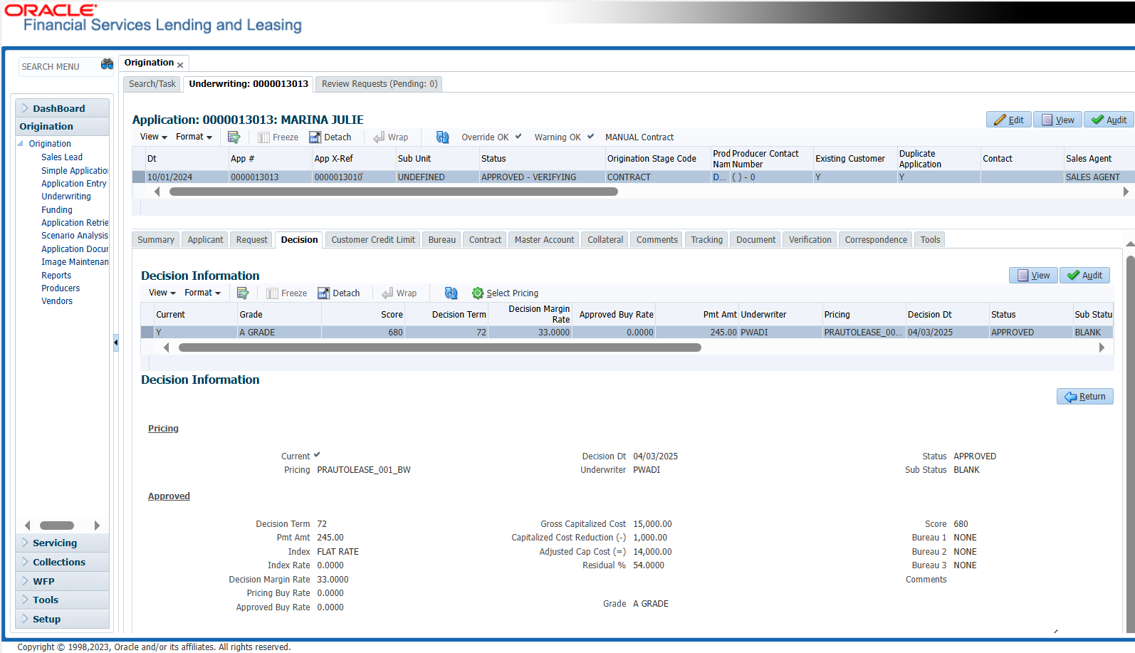Click Wrap in the application toolbar
The image size is (1135, 653).
click(x=391, y=137)
